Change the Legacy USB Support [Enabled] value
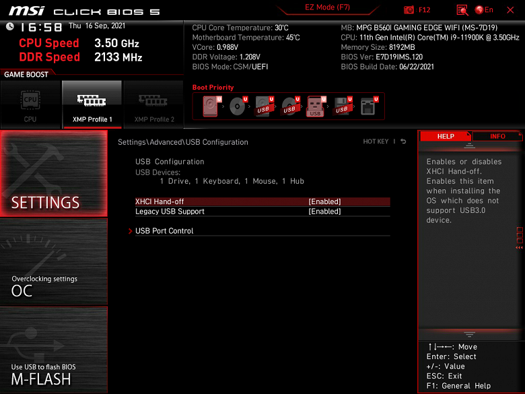Screen dimensions: 525x394 [324, 211]
